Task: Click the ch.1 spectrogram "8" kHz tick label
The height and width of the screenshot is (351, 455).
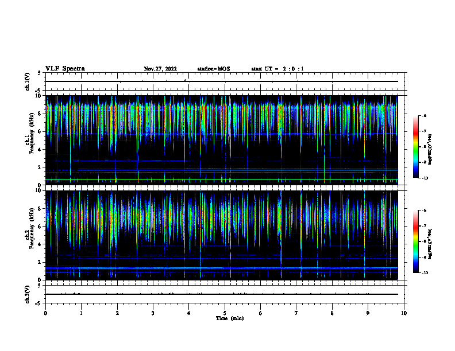Action: [40, 114]
